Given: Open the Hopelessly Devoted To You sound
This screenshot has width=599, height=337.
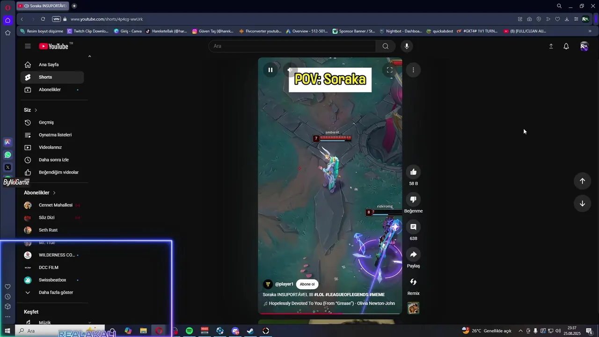Looking at the screenshot, I should [x=332, y=303].
